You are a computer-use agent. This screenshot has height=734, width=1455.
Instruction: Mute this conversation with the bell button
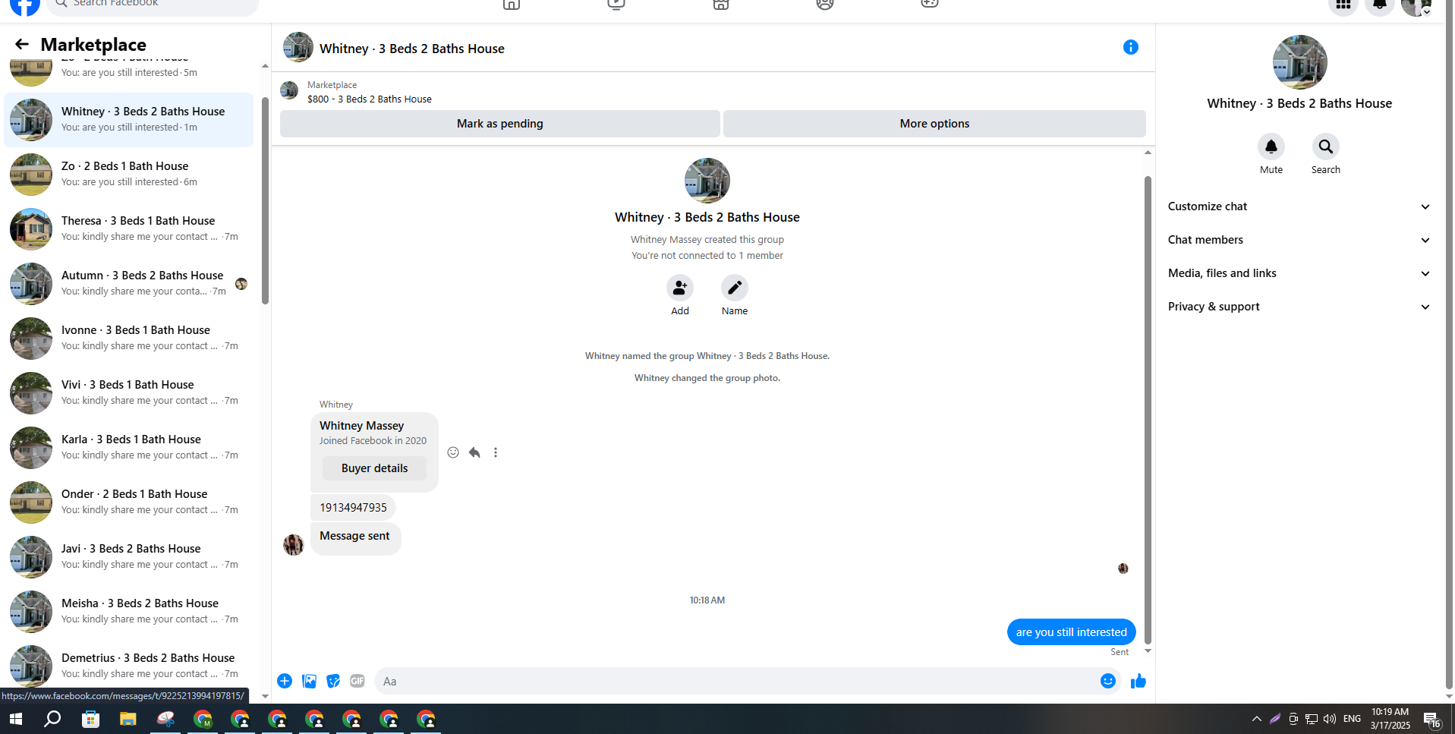1271,146
